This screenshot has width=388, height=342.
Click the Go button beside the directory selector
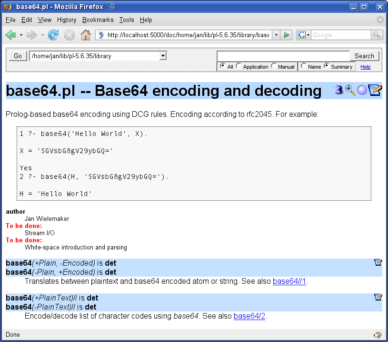point(18,56)
